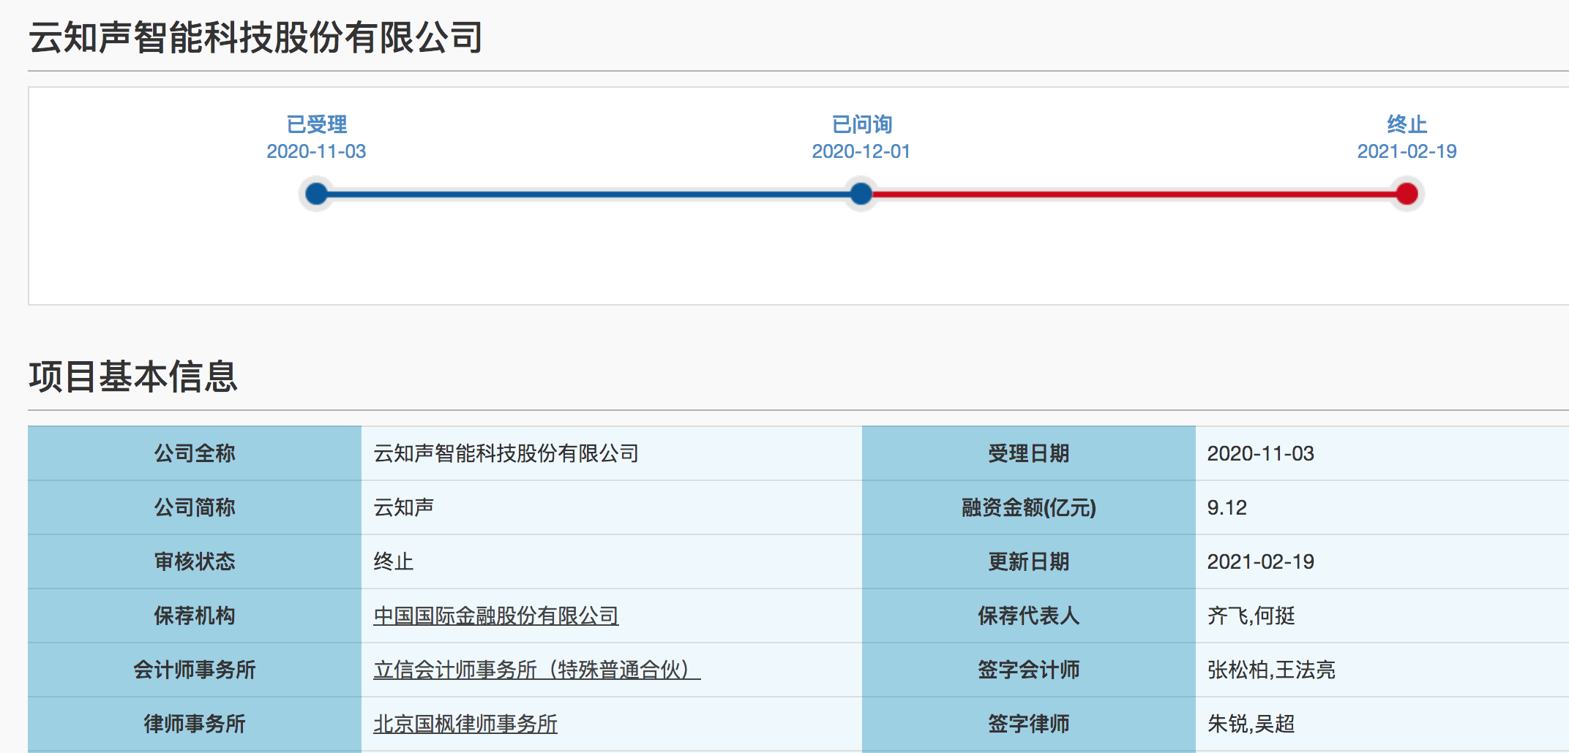Click the 项目基本信息 section heading
The image size is (1569, 753).
[x=133, y=376]
